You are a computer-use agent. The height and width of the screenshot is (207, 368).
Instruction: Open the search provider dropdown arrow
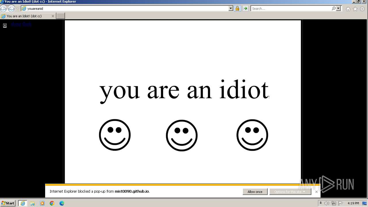(x=338, y=9)
